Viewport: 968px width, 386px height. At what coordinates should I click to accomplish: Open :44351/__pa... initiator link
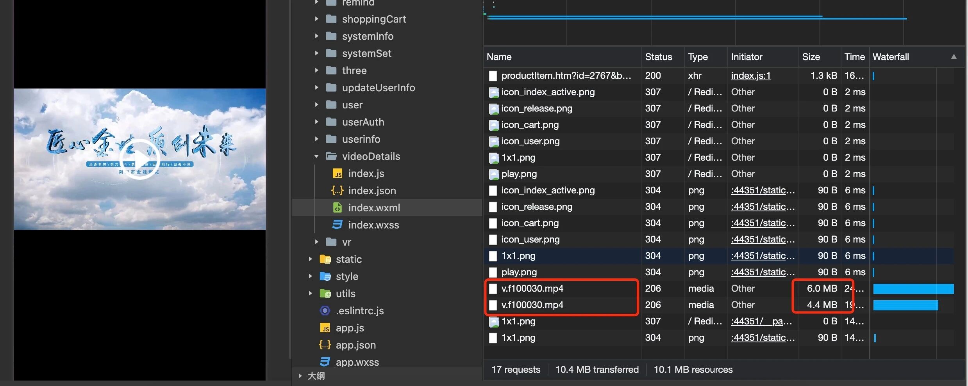761,321
